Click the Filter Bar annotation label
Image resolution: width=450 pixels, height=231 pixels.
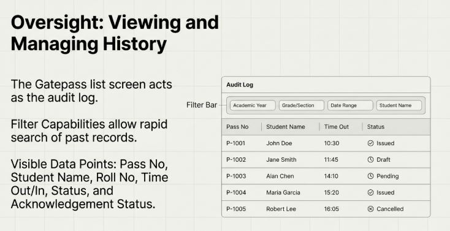coord(202,105)
